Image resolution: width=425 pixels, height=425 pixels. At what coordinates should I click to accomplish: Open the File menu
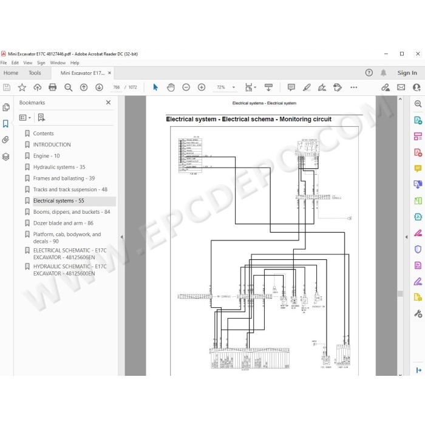(x=4, y=63)
